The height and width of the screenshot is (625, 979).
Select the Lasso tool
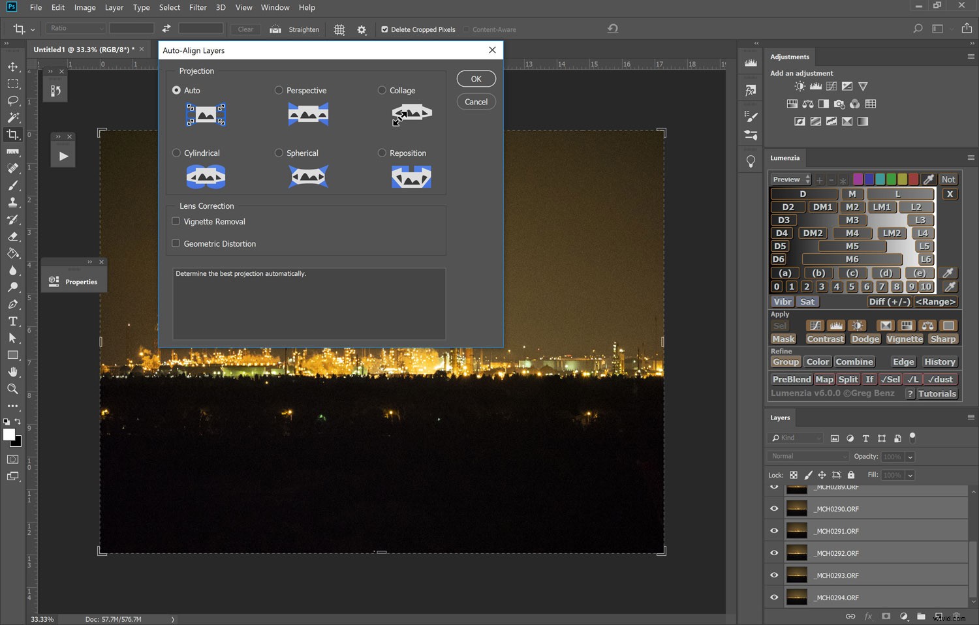13,101
